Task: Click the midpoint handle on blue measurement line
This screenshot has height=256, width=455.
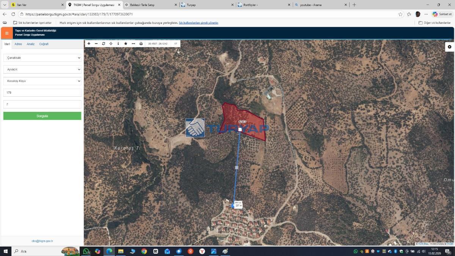Action: pyautogui.click(x=237, y=167)
